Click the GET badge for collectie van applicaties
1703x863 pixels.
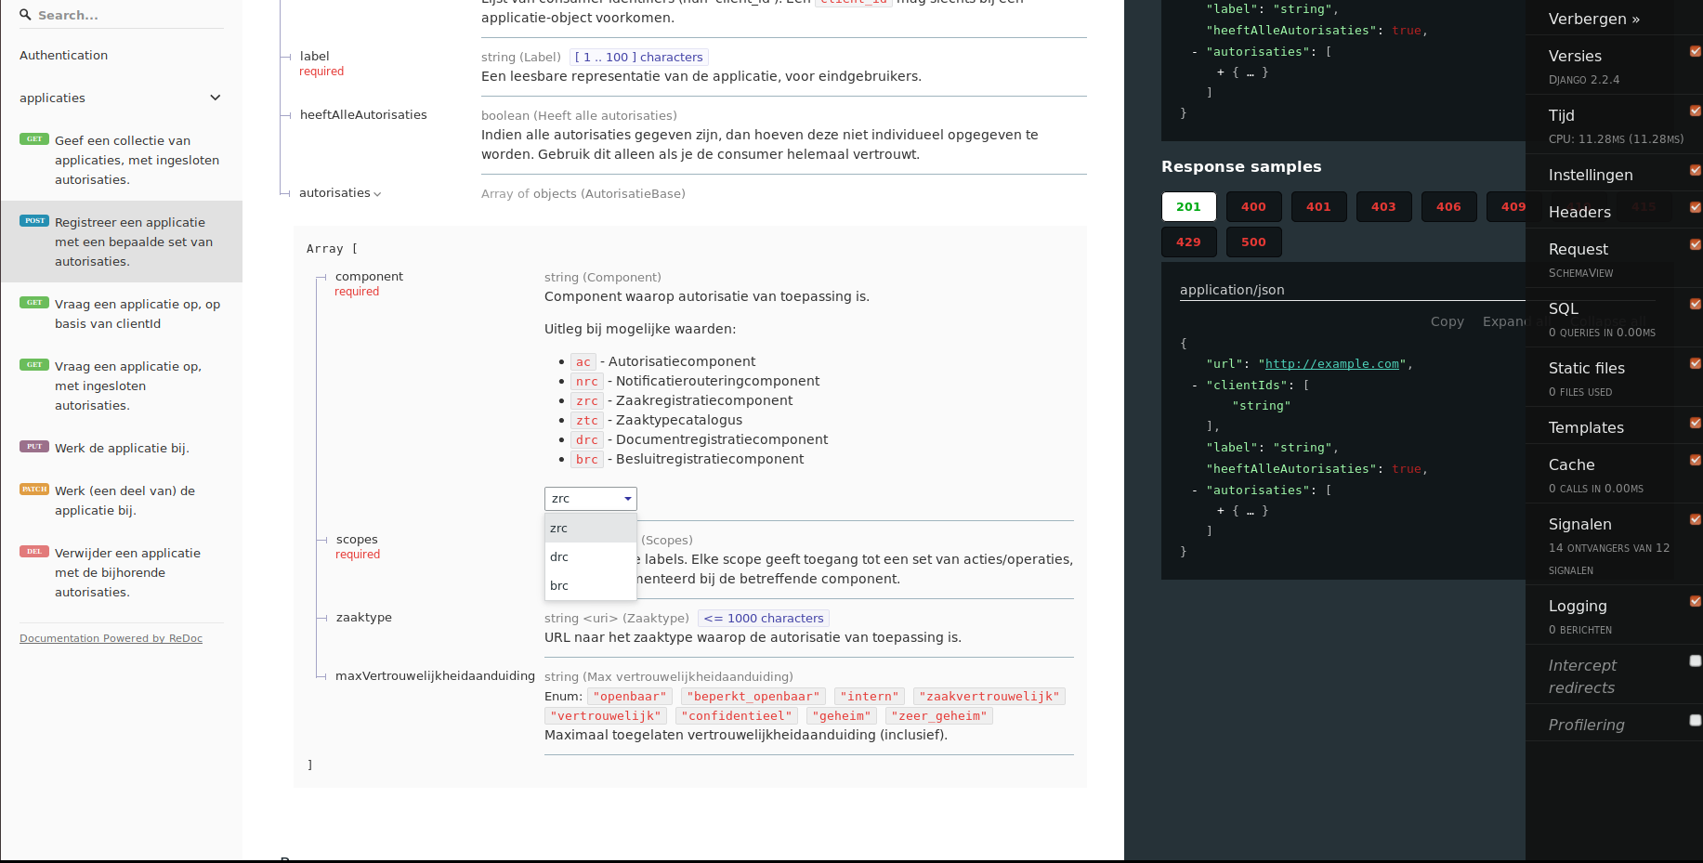[x=33, y=137]
